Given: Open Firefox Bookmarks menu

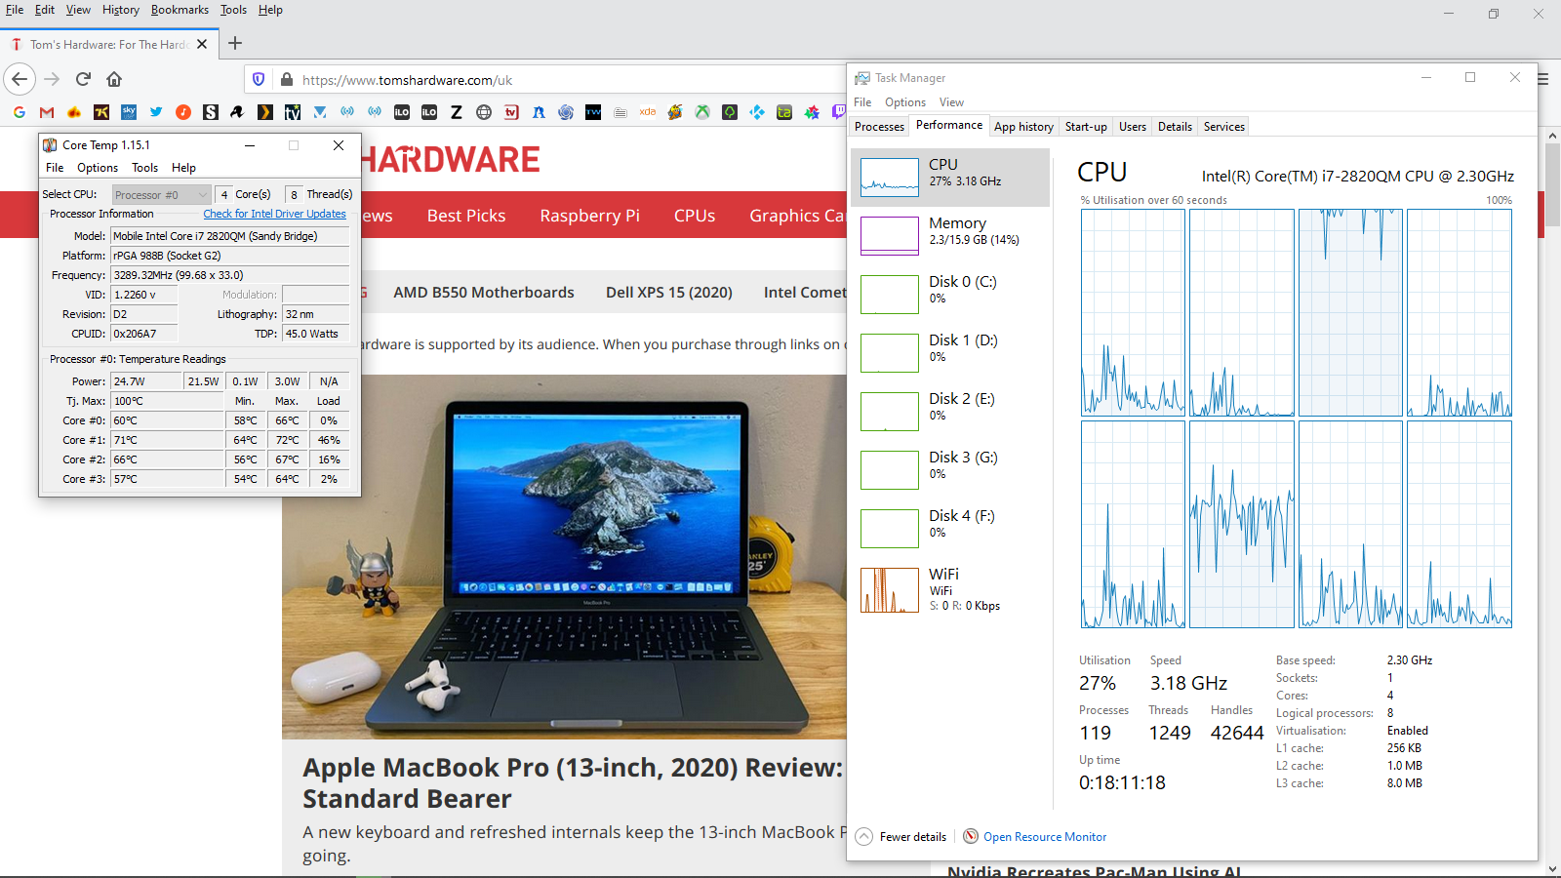Looking at the screenshot, I should (x=180, y=10).
